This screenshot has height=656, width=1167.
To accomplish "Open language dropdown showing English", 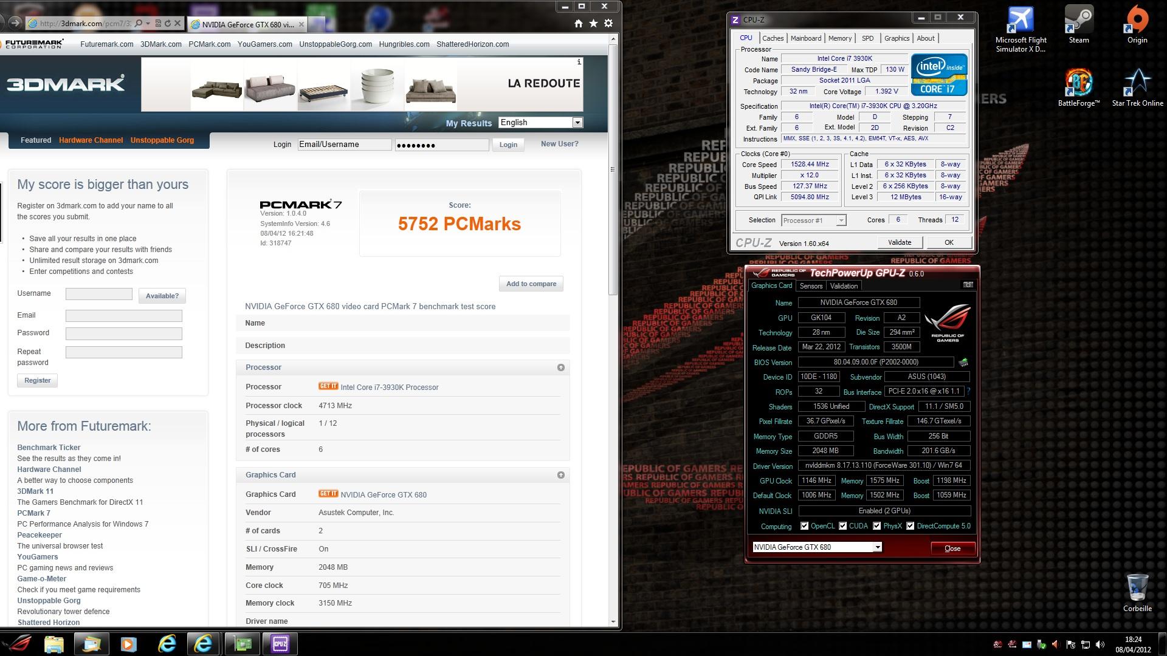I will tap(540, 123).
